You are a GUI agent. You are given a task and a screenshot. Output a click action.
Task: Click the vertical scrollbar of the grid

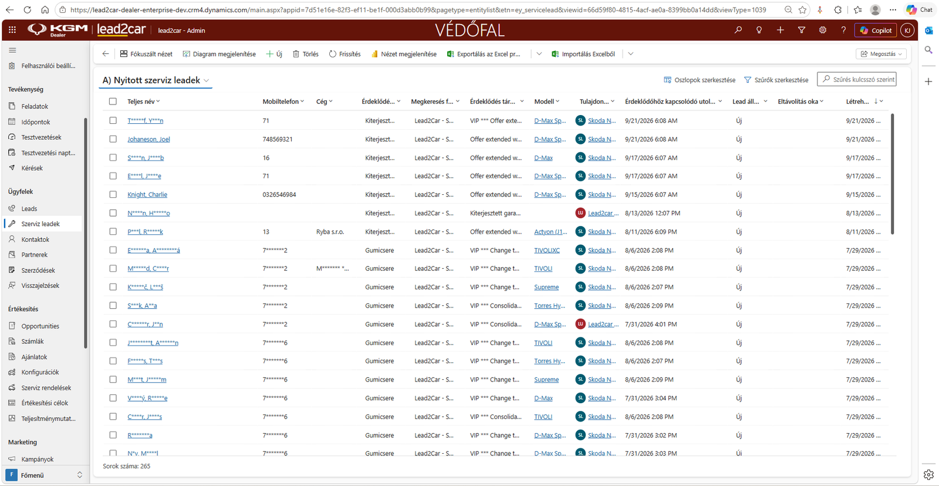893,174
